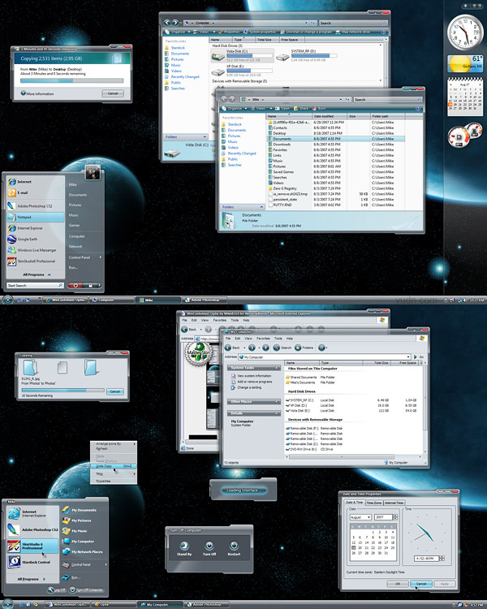Click Turn Off Computer in XP start menu

(x=86, y=590)
